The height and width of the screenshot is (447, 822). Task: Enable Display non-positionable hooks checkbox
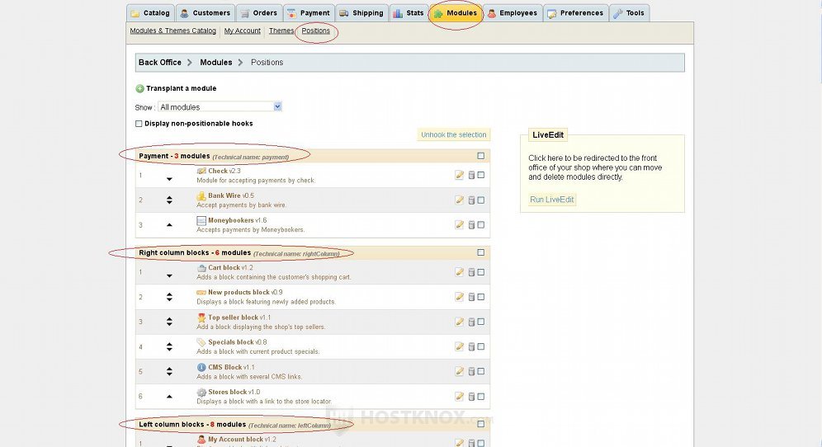(139, 124)
